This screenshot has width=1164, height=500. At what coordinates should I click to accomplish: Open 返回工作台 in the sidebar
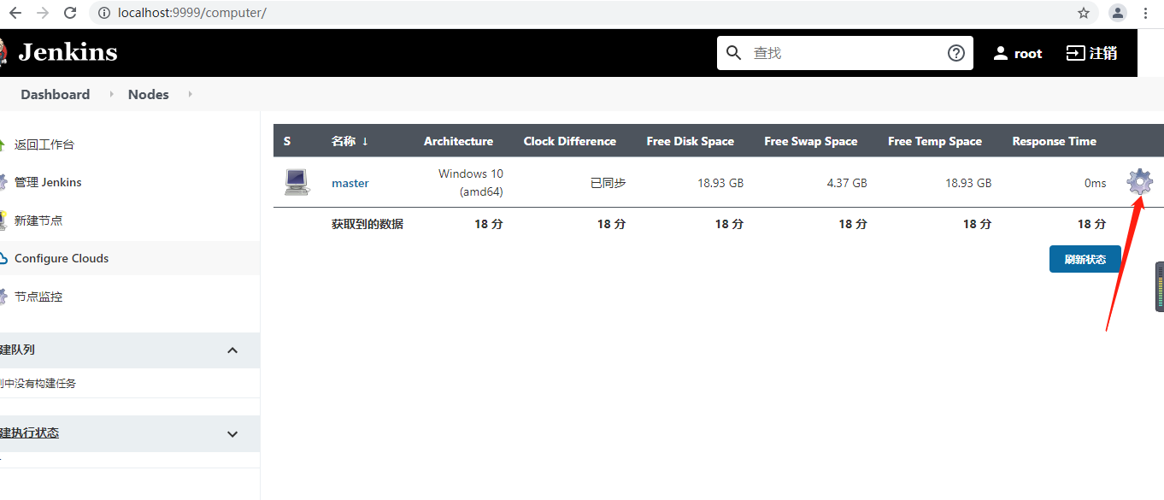click(x=44, y=144)
